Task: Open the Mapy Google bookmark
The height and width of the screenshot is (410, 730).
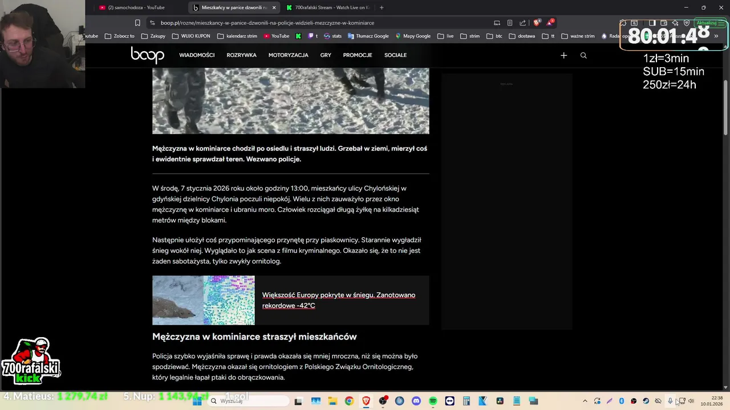Action: (x=412, y=36)
